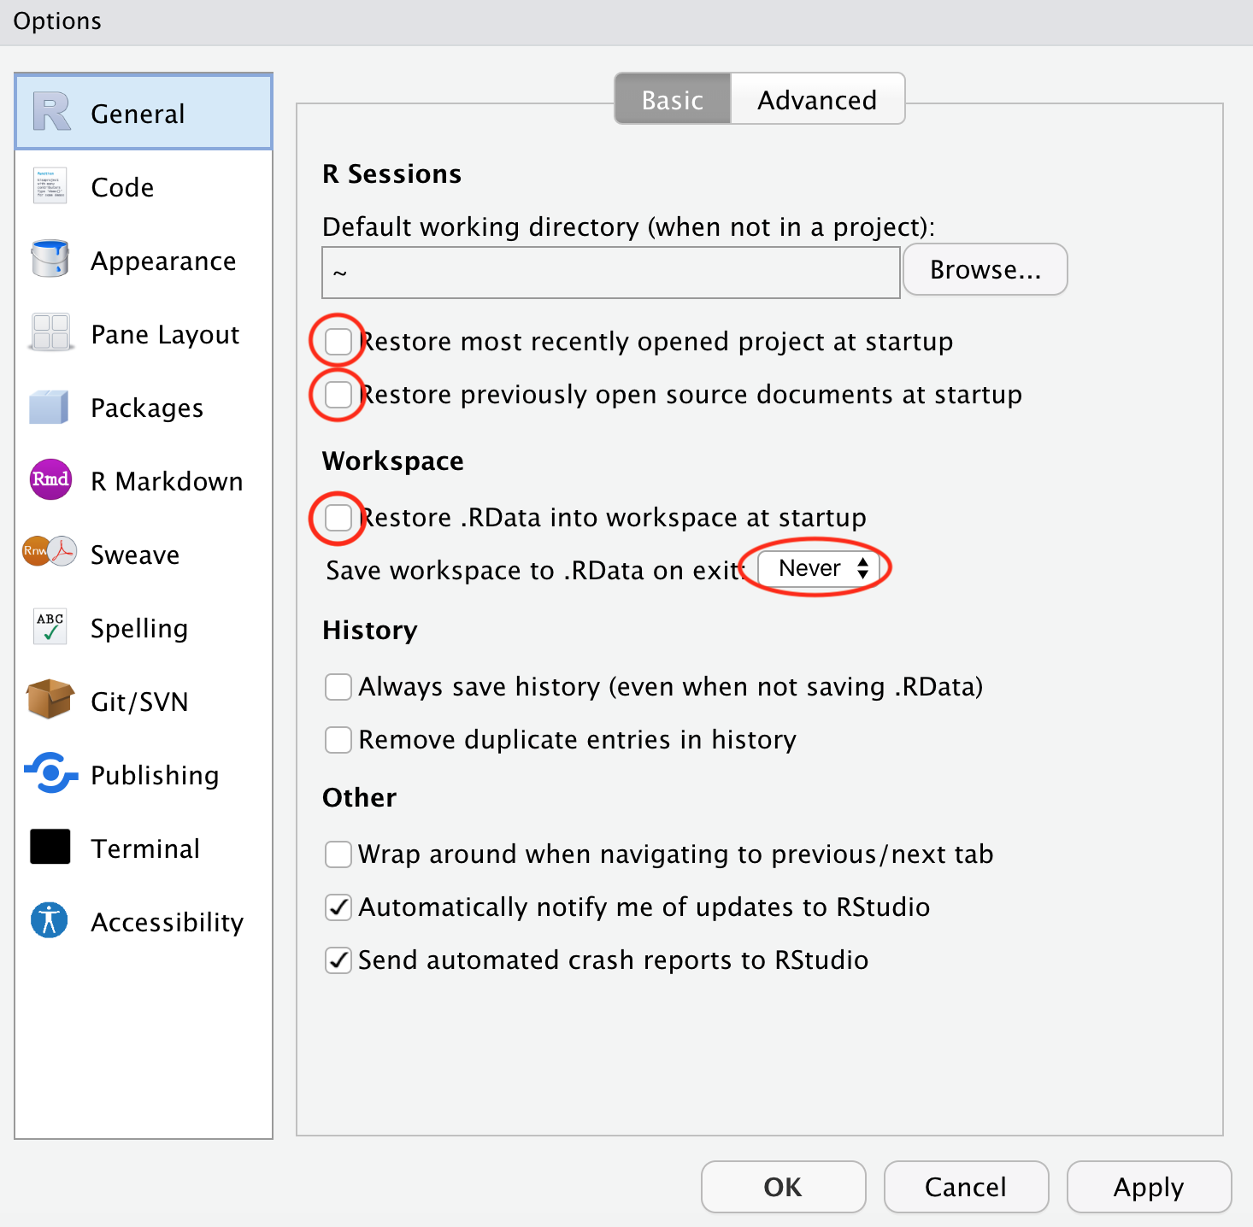The height and width of the screenshot is (1227, 1253).
Task: Select the Basic tab
Action: tap(673, 100)
